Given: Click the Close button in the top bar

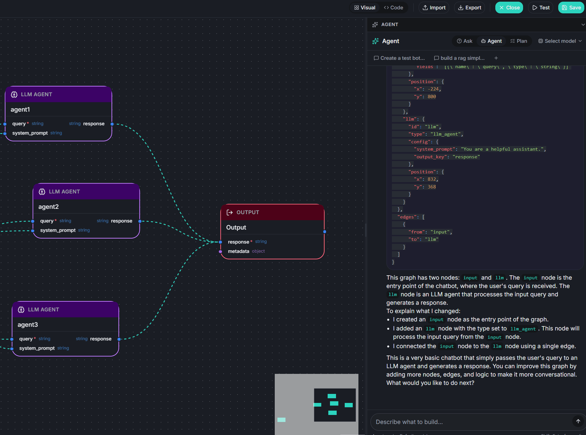Looking at the screenshot, I should click(x=509, y=7).
